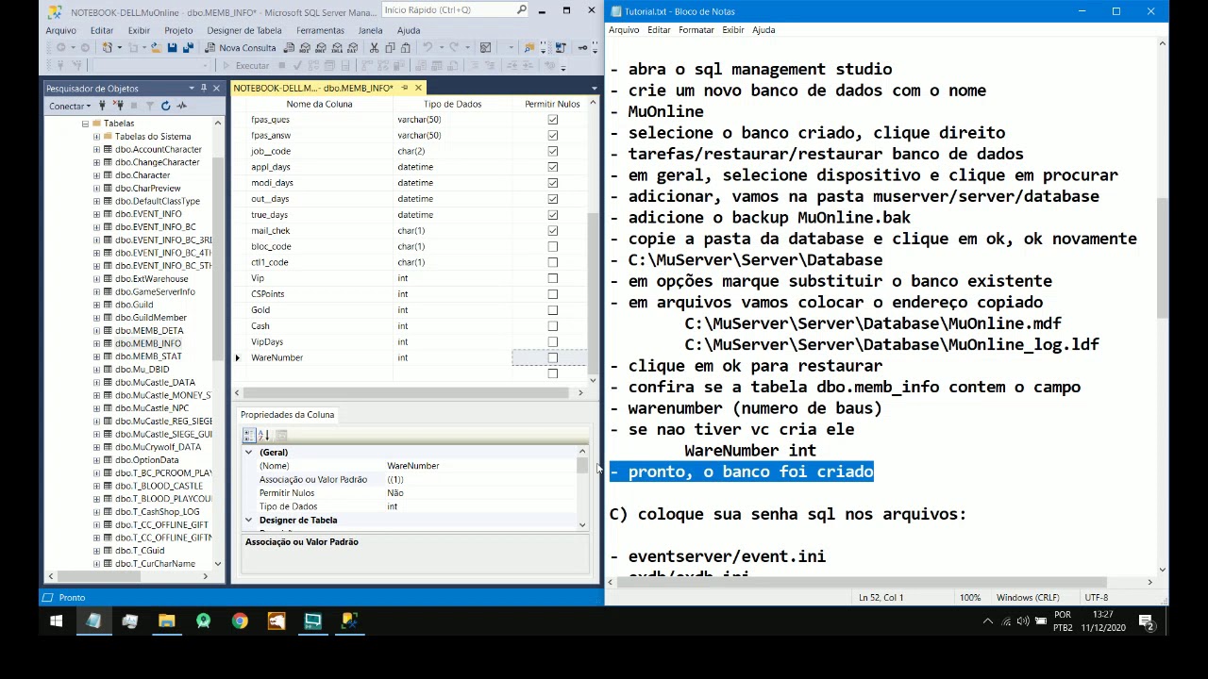Click the Alphabetical sort icon in properties
1208x679 pixels.
(263, 435)
